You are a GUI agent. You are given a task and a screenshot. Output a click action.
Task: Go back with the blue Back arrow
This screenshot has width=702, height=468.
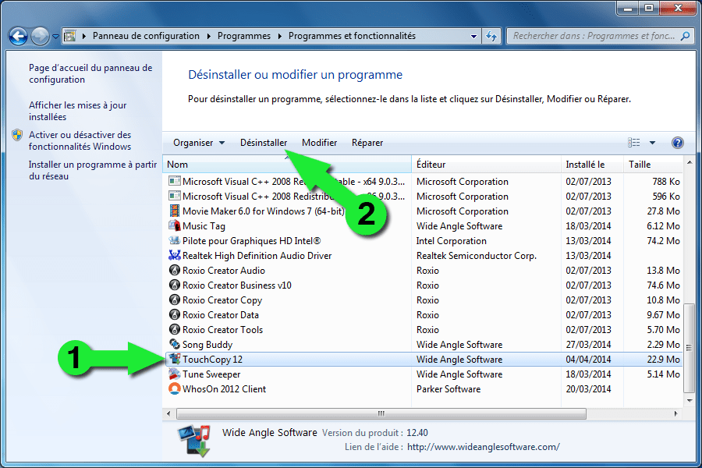click(x=19, y=37)
